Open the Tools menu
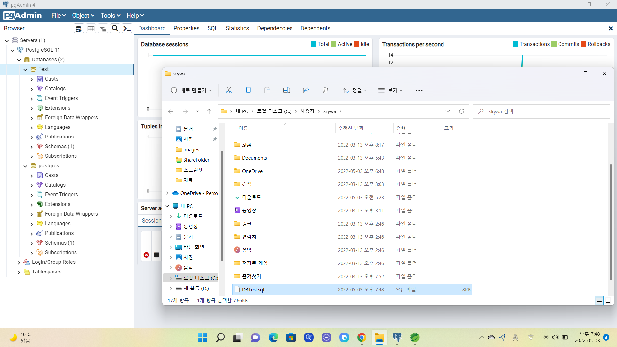 (110, 15)
